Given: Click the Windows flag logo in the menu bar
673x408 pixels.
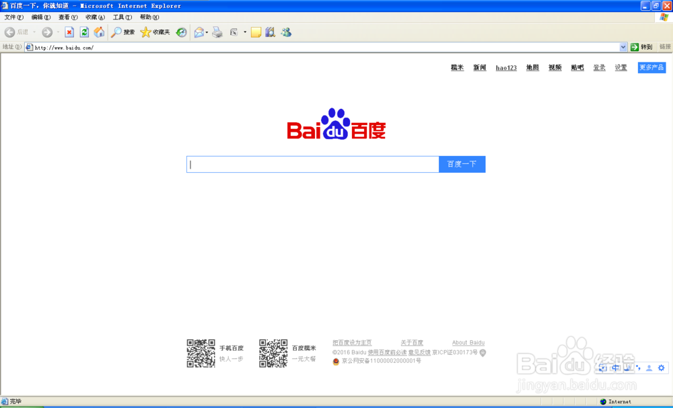Looking at the screenshot, I should tap(664, 17).
